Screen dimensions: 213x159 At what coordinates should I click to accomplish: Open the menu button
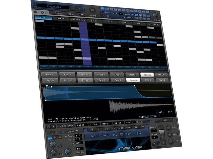[x=58, y=13]
